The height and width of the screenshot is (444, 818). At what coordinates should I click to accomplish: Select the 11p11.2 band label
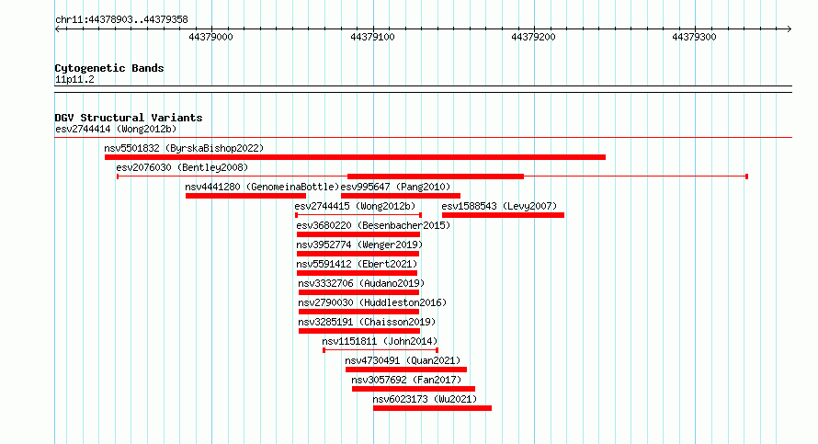[x=74, y=79]
